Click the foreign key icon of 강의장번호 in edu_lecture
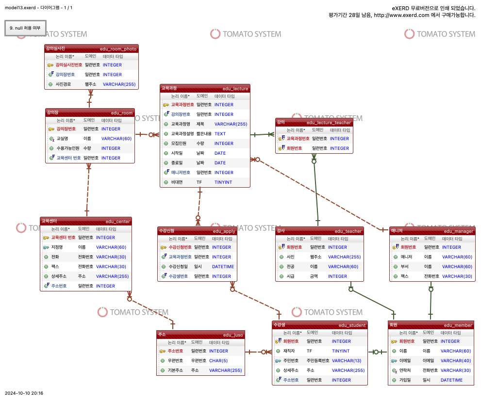This screenshot has height=401, width=481. 166,114
